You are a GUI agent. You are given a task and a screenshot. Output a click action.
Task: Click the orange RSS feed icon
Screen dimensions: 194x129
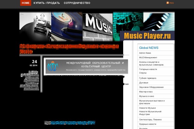tap(167, 3)
